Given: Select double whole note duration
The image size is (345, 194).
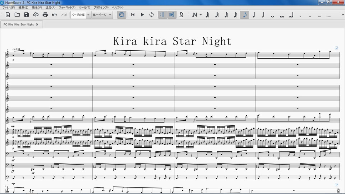Looking at the screenshot, I should click(282, 16).
